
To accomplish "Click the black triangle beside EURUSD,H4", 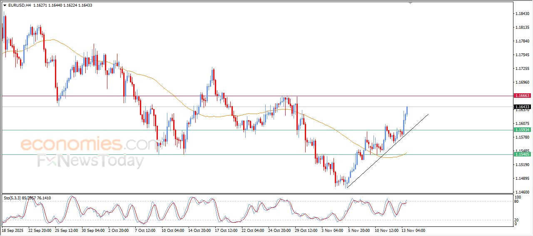I will 5,5.
